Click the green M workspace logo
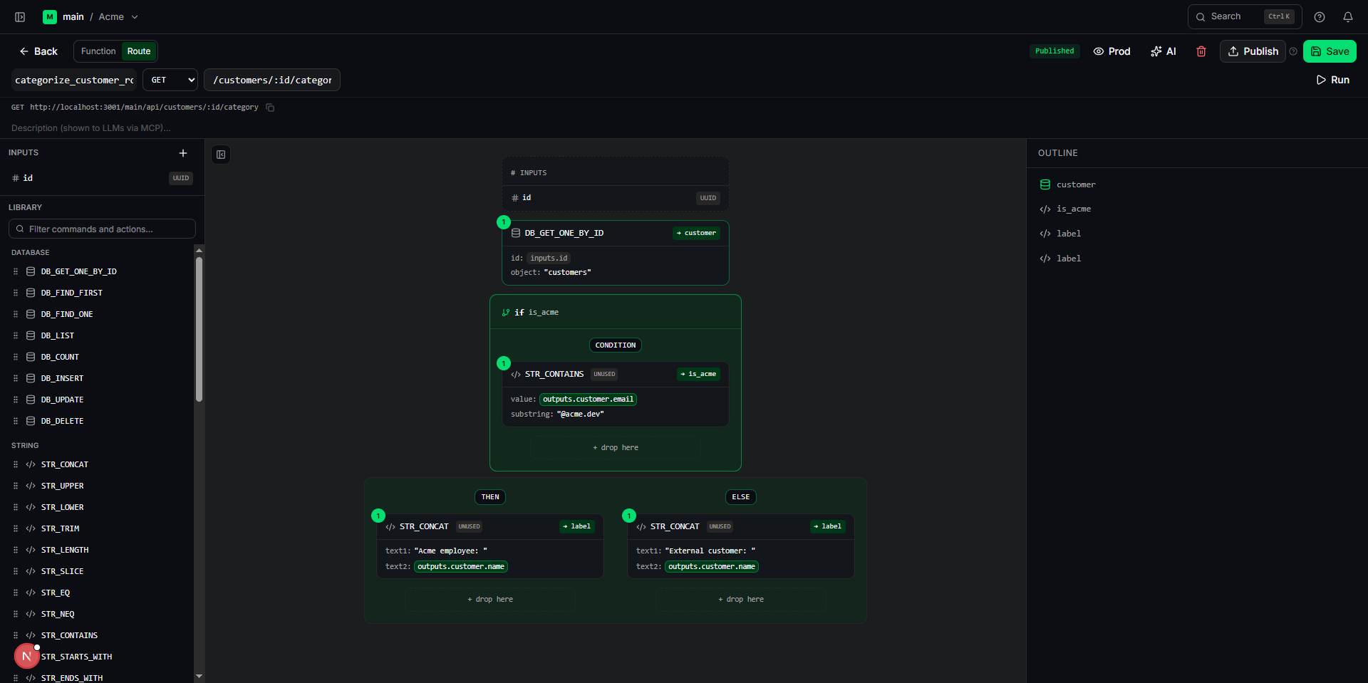The width and height of the screenshot is (1368, 683). coord(50,17)
